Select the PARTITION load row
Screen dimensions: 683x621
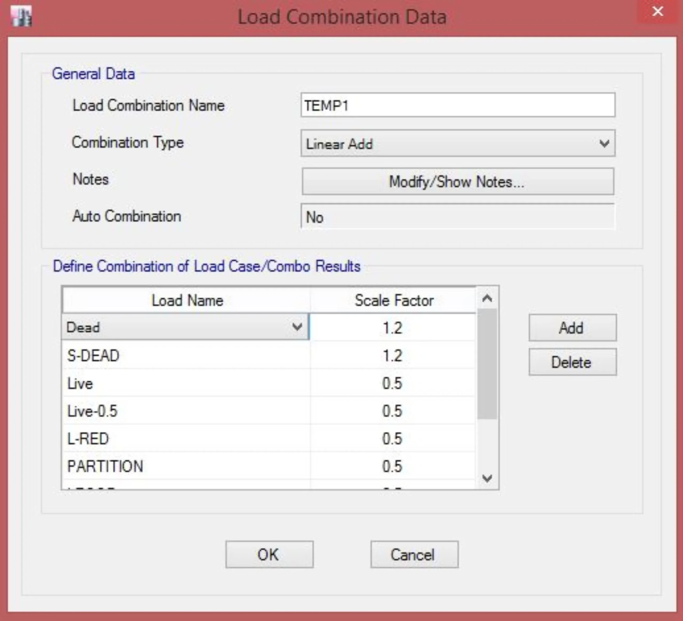click(186, 467)
